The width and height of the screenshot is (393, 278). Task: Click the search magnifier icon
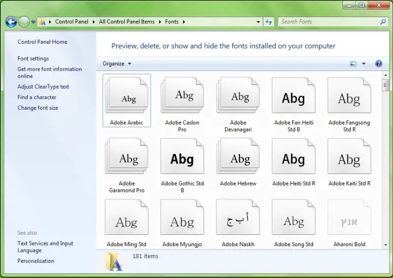383,22
